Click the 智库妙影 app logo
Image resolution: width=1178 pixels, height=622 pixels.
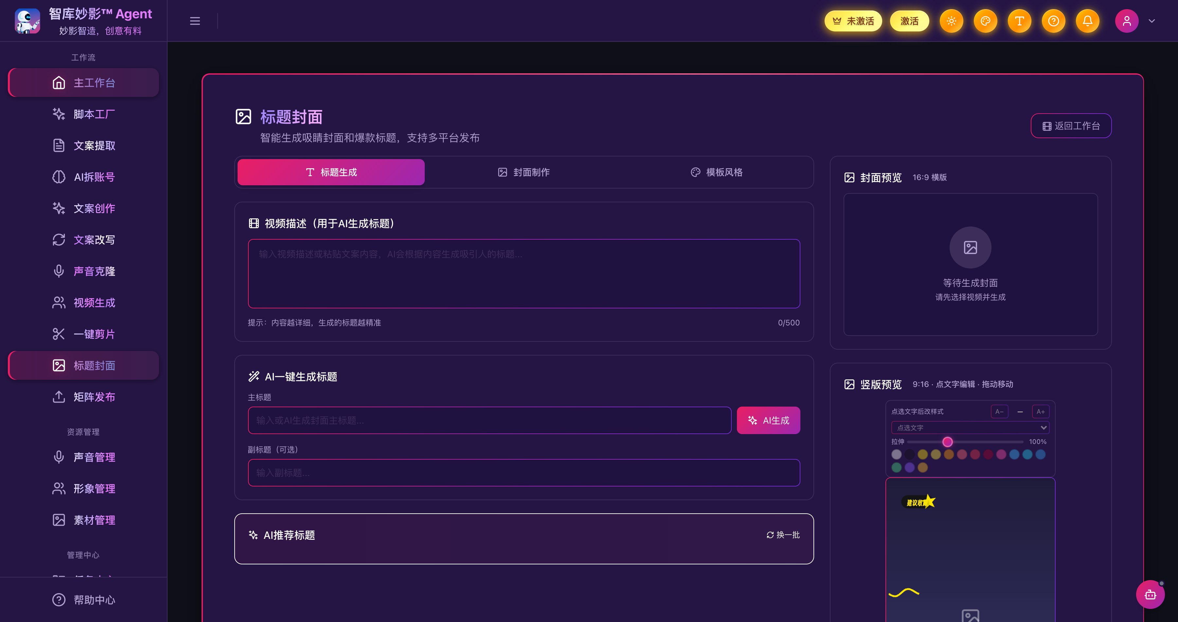pyautogui.click(x=27, y=21)
